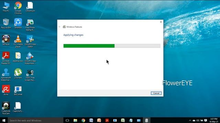Image resolution: width=220 pixels, height=123 pixels.
Task: Open uTorrent desktop shortcut
Action: [x=18, y=74]
